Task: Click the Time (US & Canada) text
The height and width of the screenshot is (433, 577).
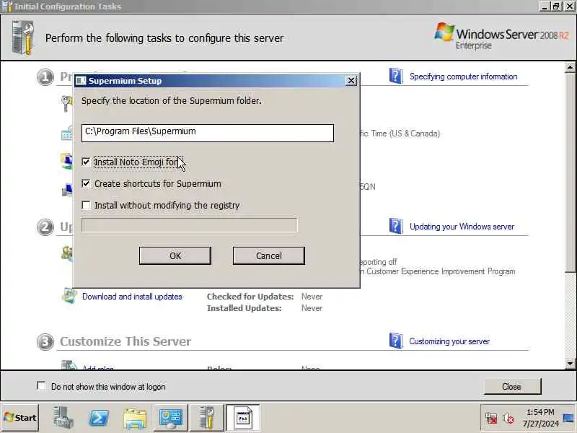Action: tap(405, 134)
